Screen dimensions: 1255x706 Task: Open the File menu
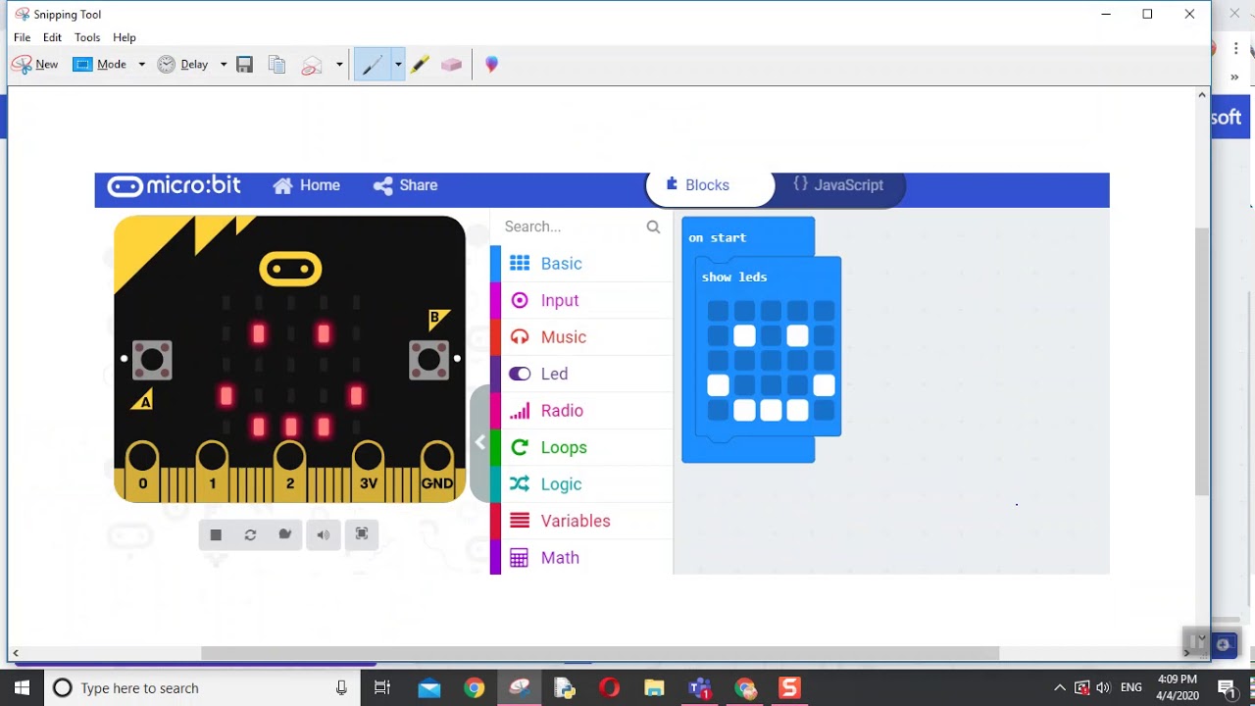tap(22, 37)
